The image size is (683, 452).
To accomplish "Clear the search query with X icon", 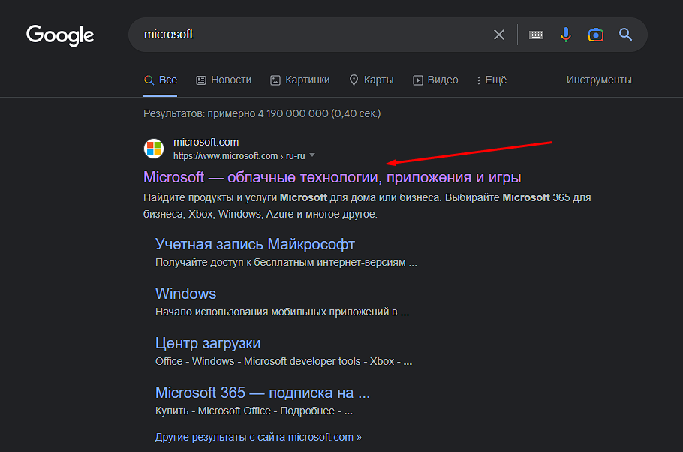I will click(499, 35).
